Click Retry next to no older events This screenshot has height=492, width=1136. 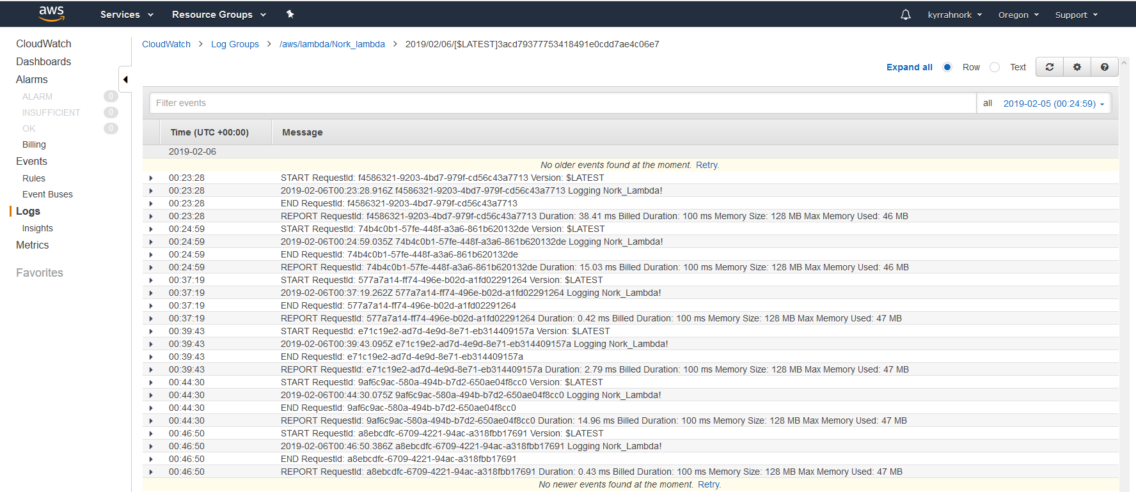(707, 165)
